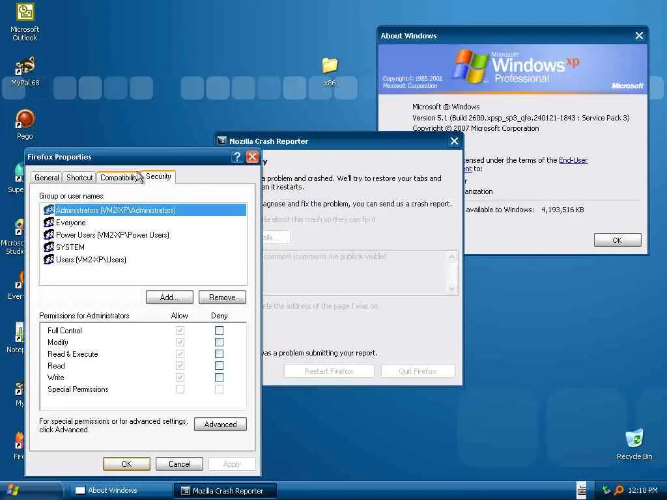This screenshot has height=500, width=667.
Task: Click the SYSTEM group icon
Action: pos(49,247)
